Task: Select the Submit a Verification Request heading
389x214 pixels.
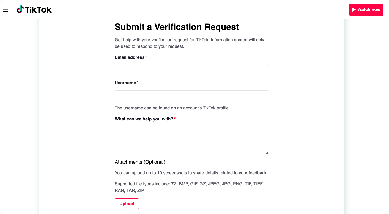Action: pyautogui.click(x=177, y=27)
